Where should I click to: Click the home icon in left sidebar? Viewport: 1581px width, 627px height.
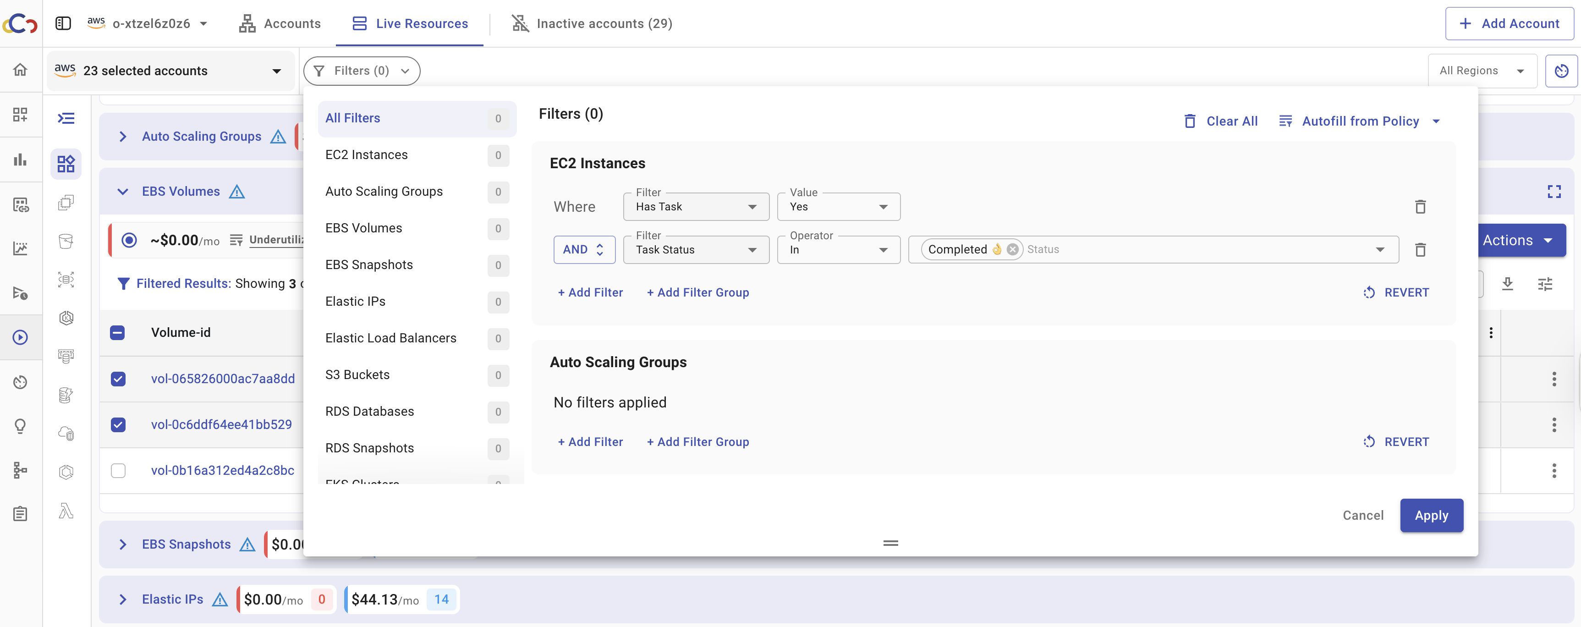pyautogui.click(x=20, y=69)
